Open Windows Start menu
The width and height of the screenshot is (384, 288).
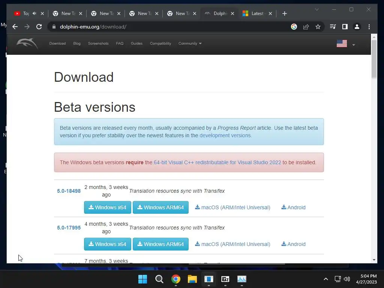[142, 279]
